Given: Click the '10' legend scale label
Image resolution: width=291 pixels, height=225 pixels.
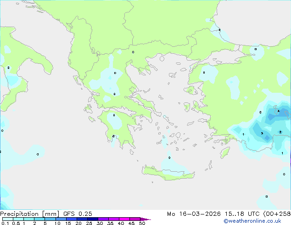Looking at the screenshot, I should pos(57,223).
